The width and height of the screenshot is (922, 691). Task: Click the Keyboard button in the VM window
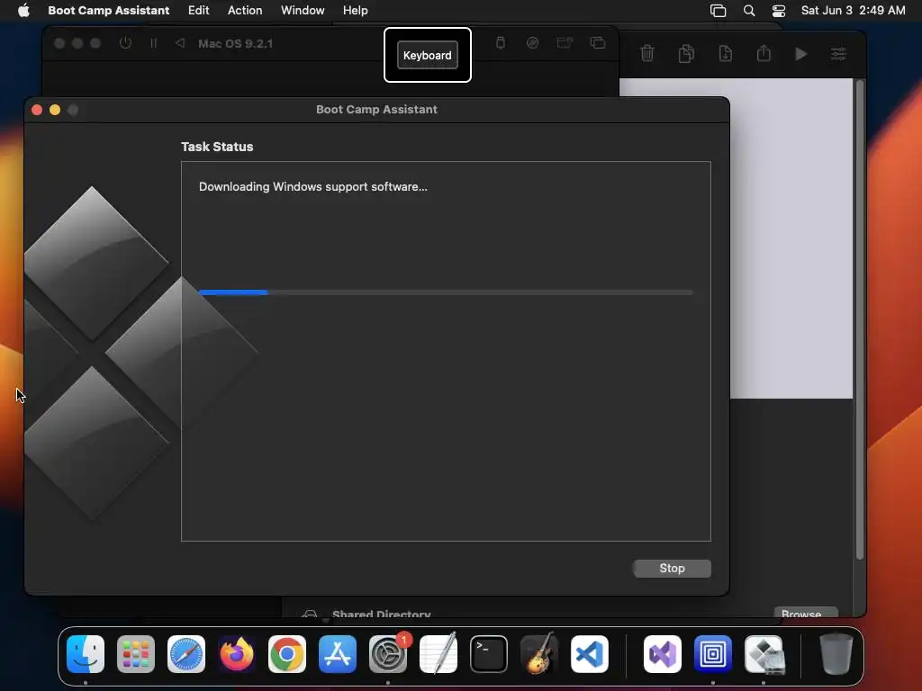[428, 55]
